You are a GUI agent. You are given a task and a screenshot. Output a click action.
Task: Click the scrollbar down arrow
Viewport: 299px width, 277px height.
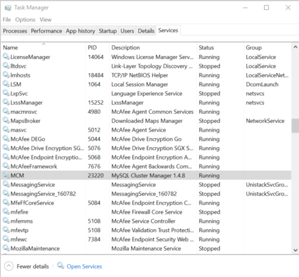point(295,250)
